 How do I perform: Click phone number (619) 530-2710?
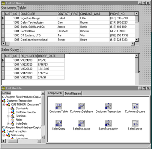click(122, 18)
